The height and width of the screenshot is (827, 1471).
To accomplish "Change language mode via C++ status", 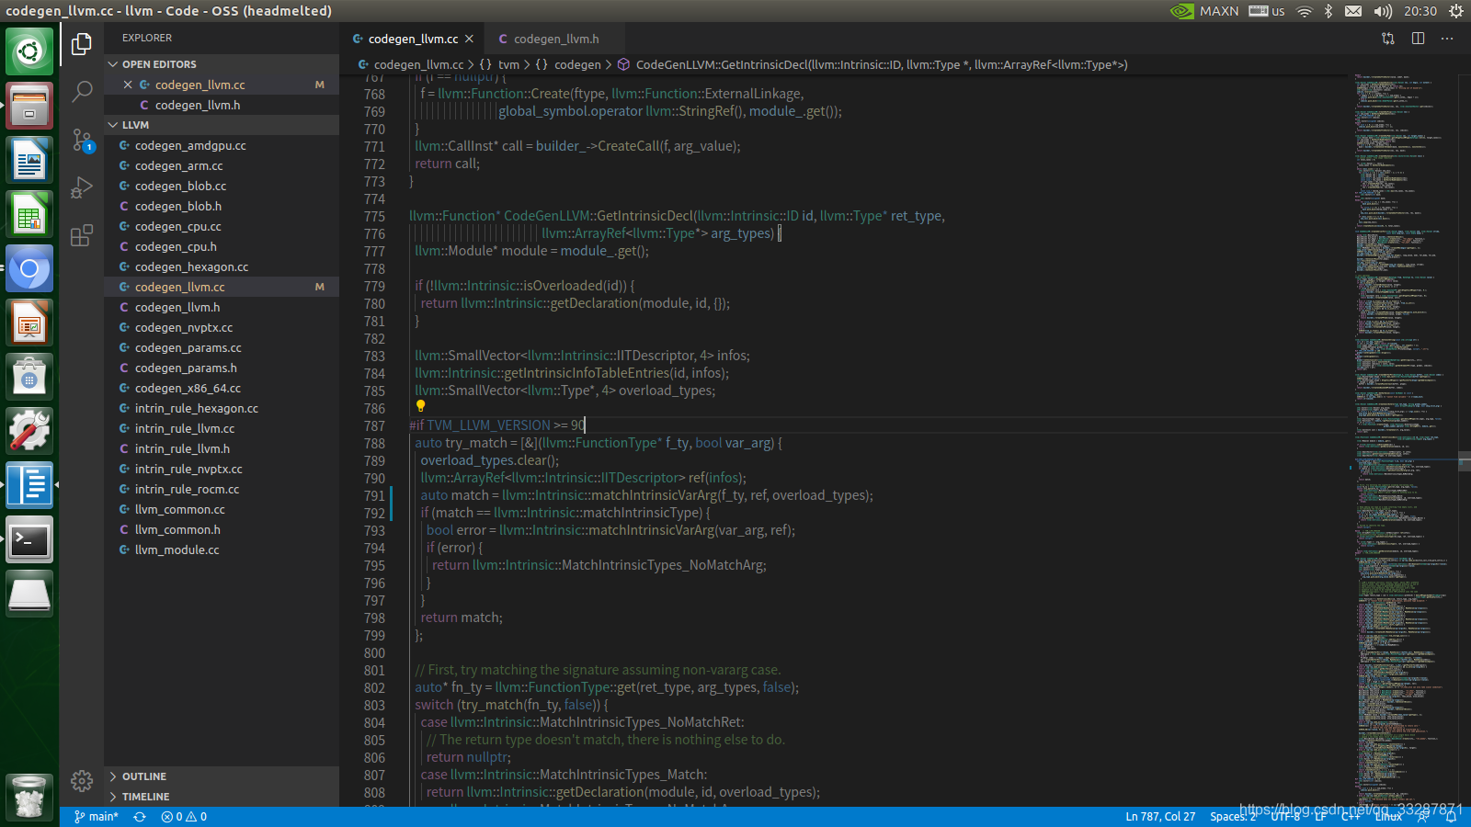I will (x=1351, y=817).
